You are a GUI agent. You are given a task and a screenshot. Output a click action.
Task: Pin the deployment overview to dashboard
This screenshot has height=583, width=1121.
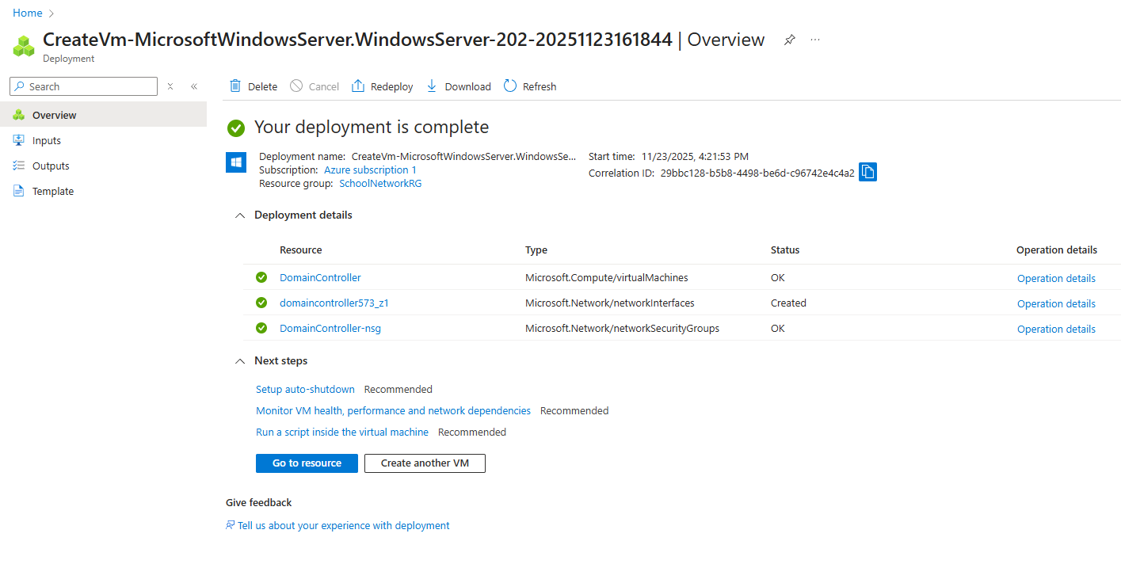point(789,40)
